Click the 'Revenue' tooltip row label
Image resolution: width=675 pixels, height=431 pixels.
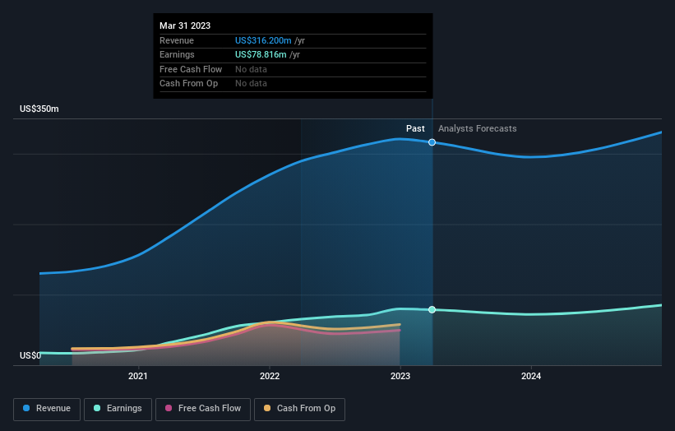coord(177,40)
